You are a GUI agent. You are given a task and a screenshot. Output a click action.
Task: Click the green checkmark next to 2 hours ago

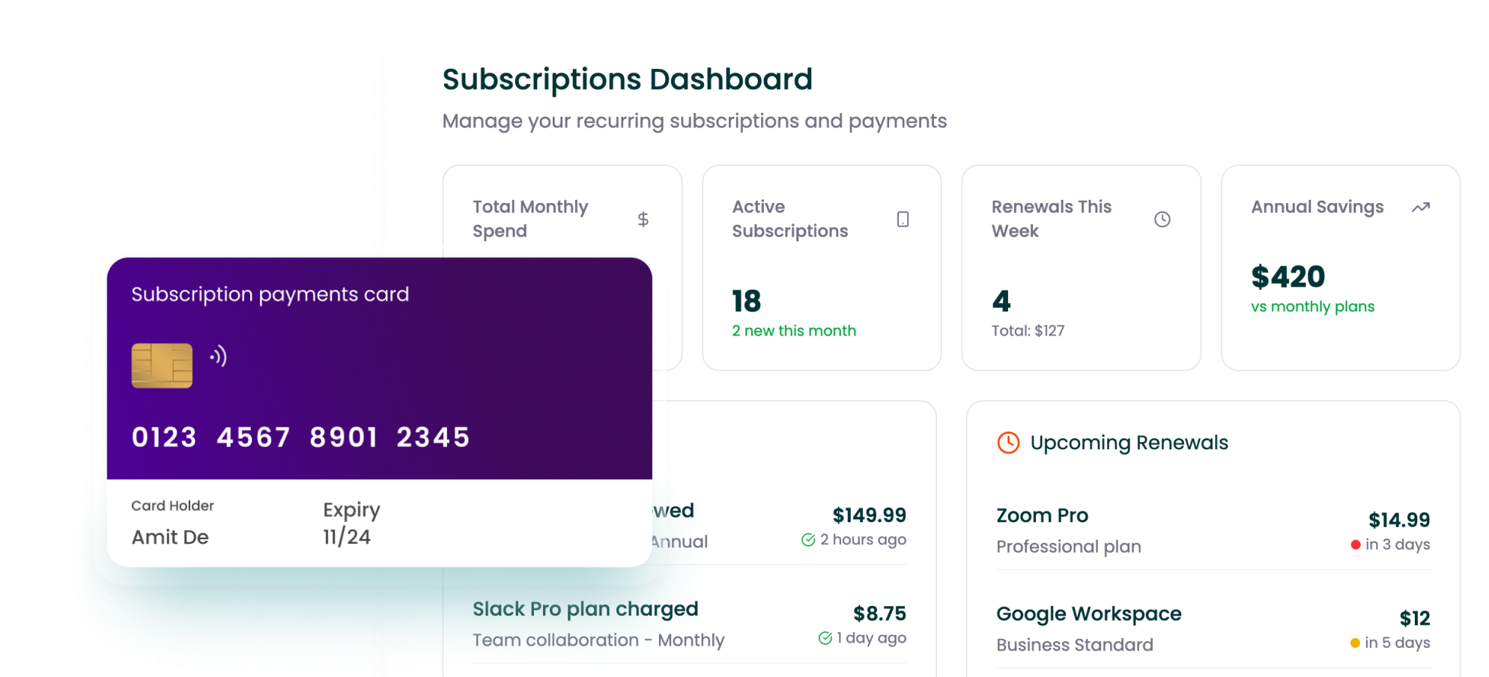tap(808, 540)
